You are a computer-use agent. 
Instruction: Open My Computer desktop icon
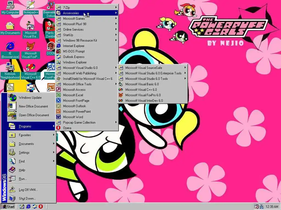[x=10, y=8]
